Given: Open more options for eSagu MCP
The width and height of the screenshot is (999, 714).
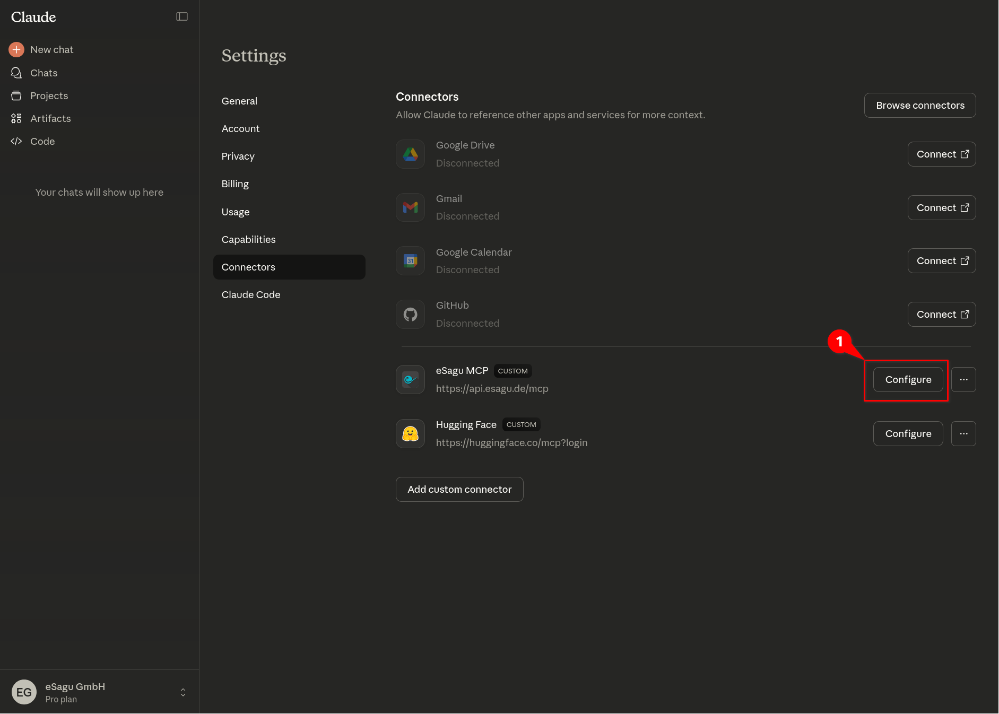Looking at the screenshot, I should [x=963, y=380].
